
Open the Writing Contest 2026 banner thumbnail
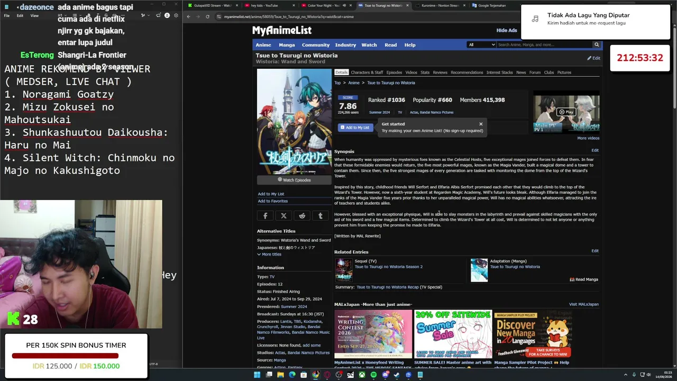[x=373, y=334]
